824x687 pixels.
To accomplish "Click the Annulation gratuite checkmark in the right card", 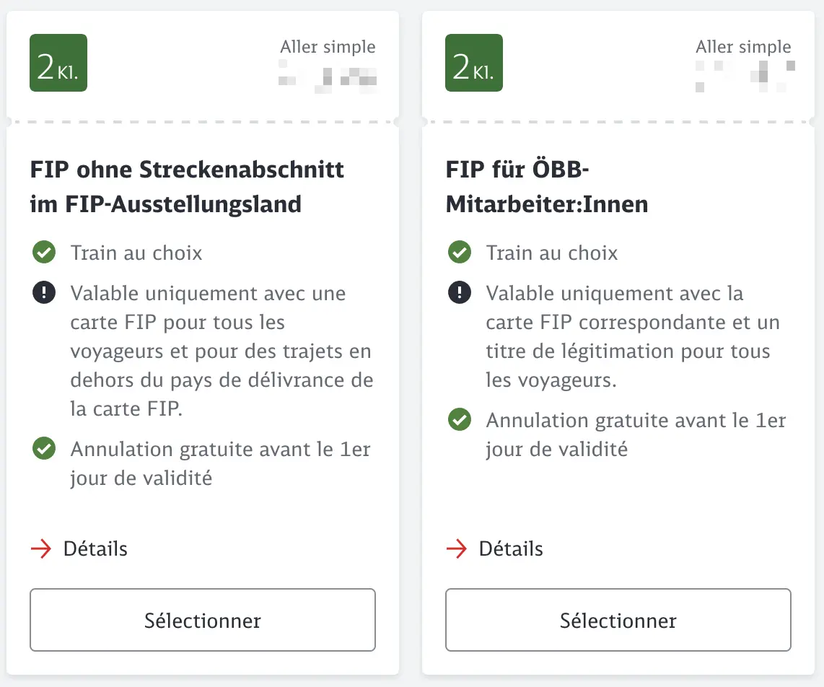I will pyautogui.click(x=460, y=420).
